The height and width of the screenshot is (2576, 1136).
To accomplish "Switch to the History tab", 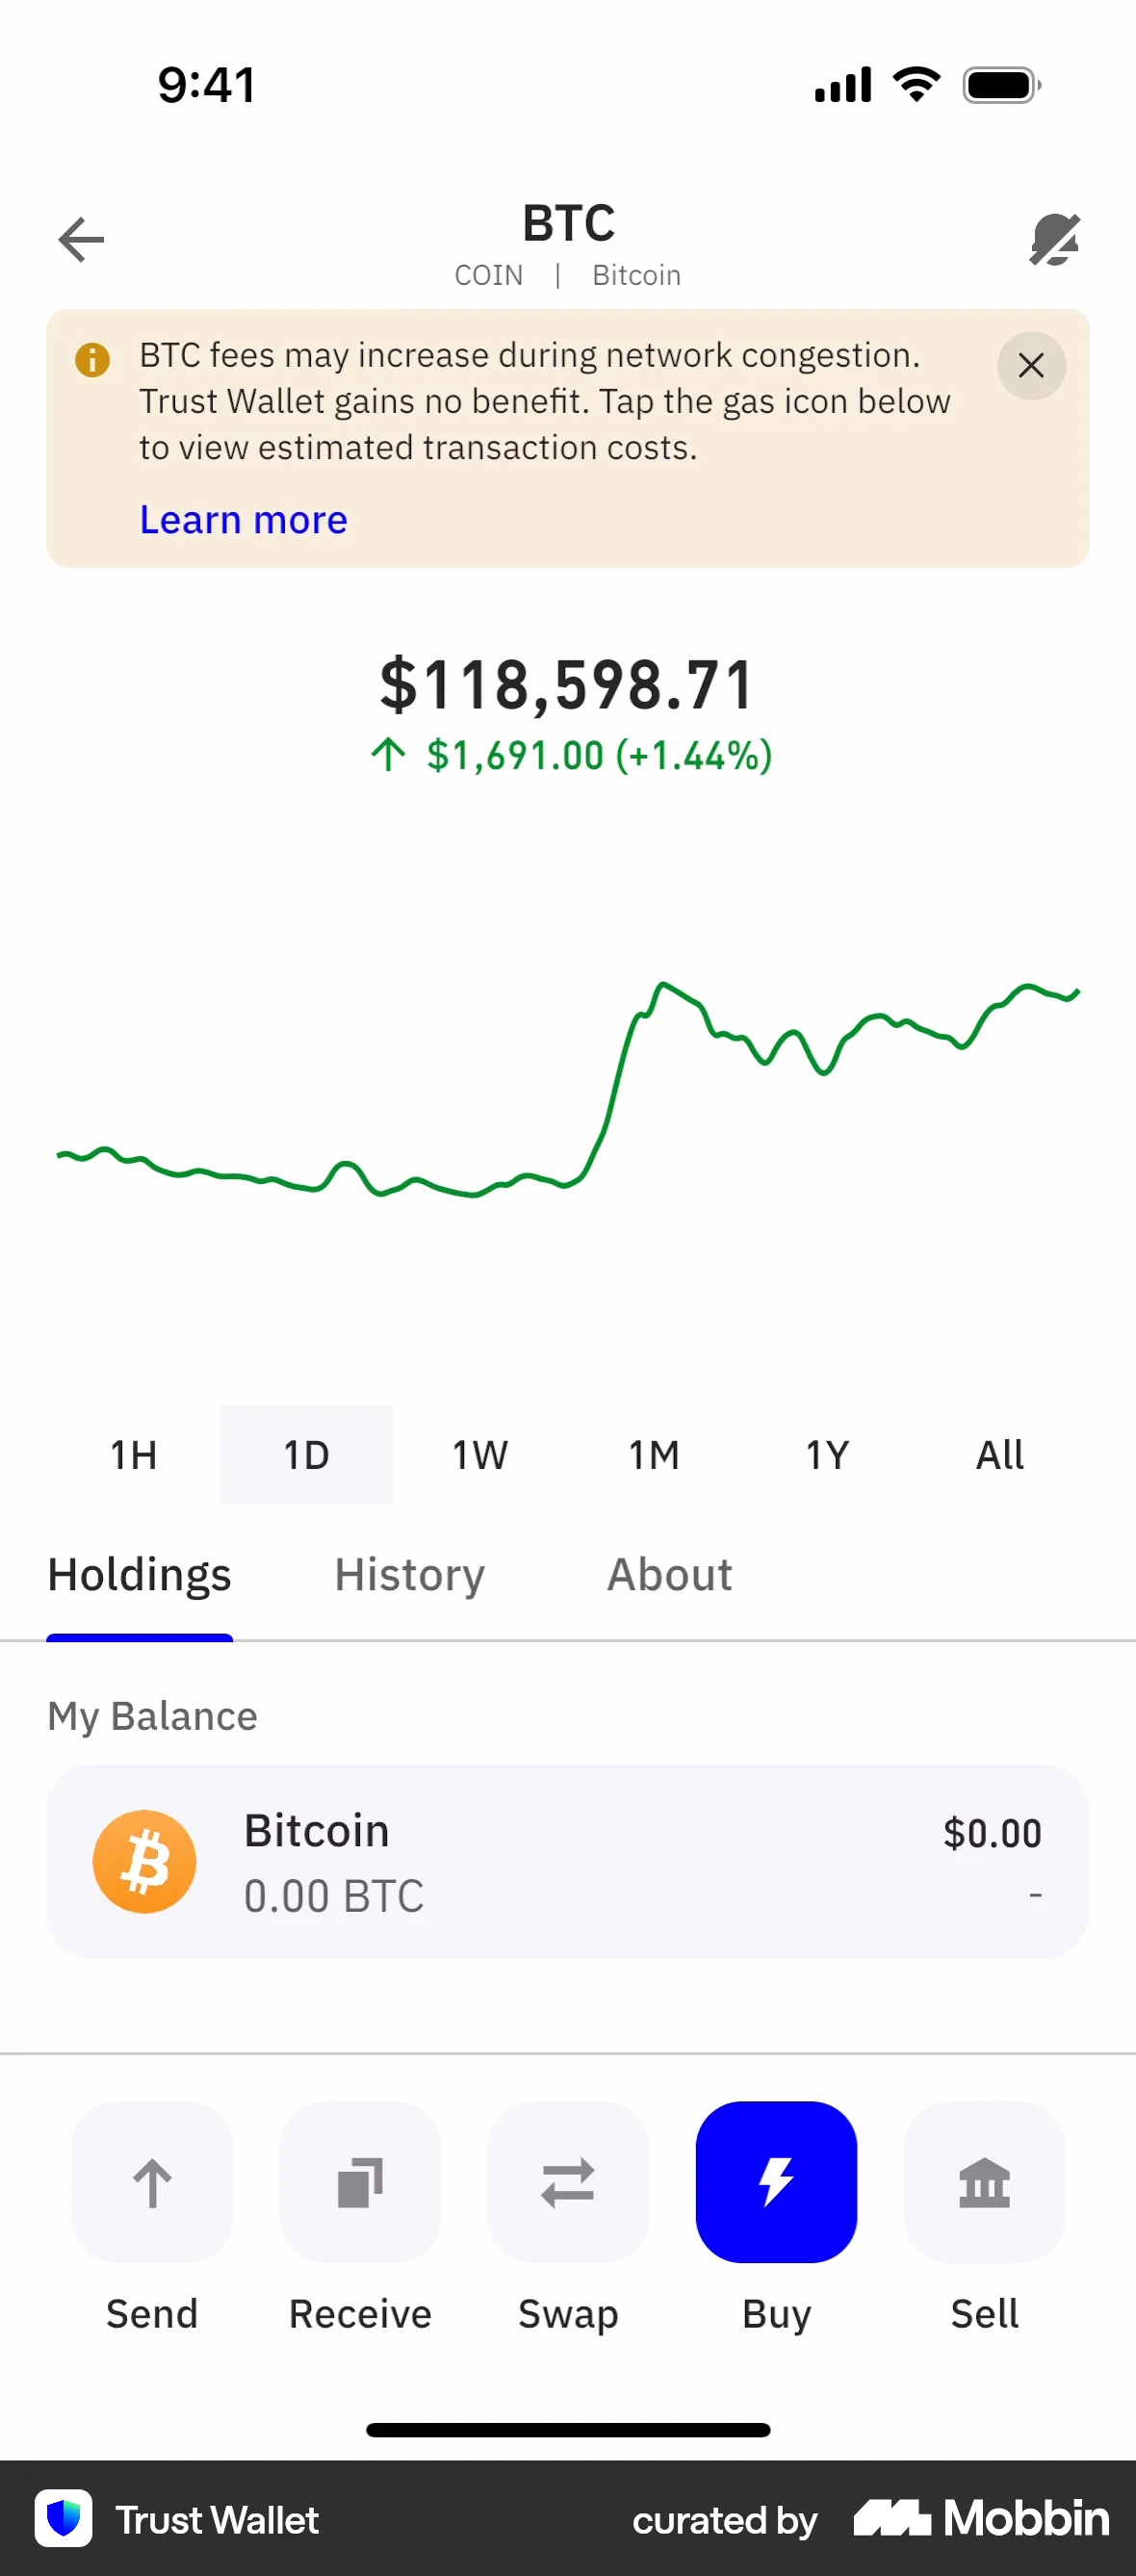I will (x=409, y=1575).
